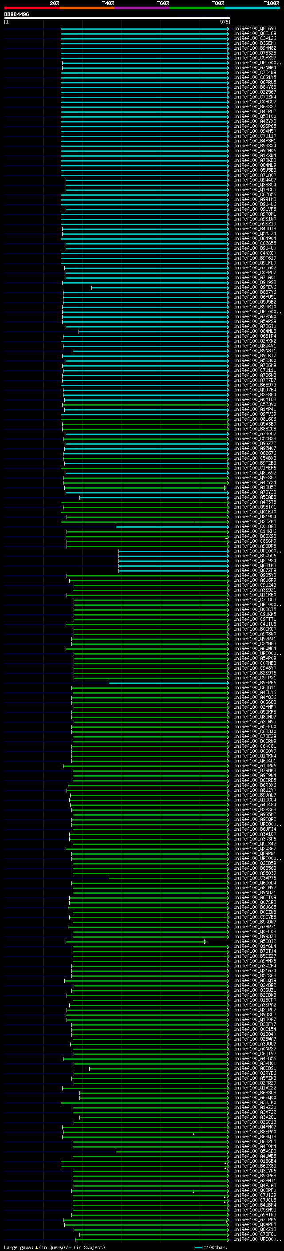
Task: Select label UniRef100_A7NWA4
Action: click(255, 67)
